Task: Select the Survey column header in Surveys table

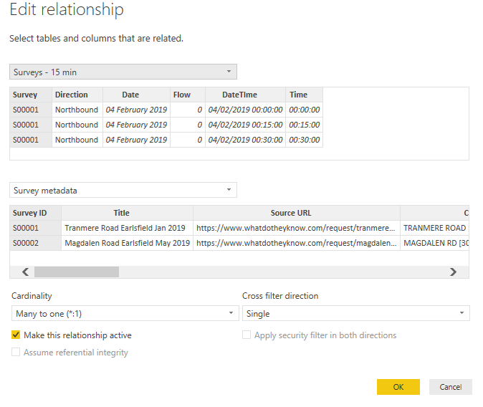Action: coord(31,95)
